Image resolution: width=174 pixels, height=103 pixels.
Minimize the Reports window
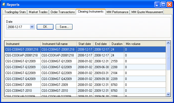157,5
